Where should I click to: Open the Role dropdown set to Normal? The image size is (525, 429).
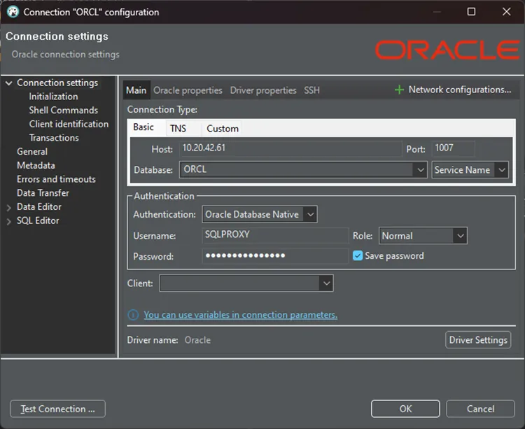point(423,236)
